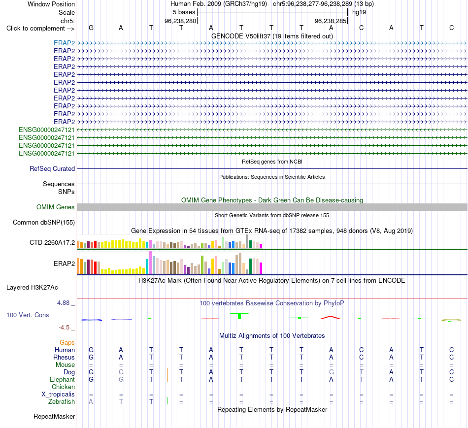The image size is (468, 428).
Task: Select the Mouse species row label
Action: [65, 365]
